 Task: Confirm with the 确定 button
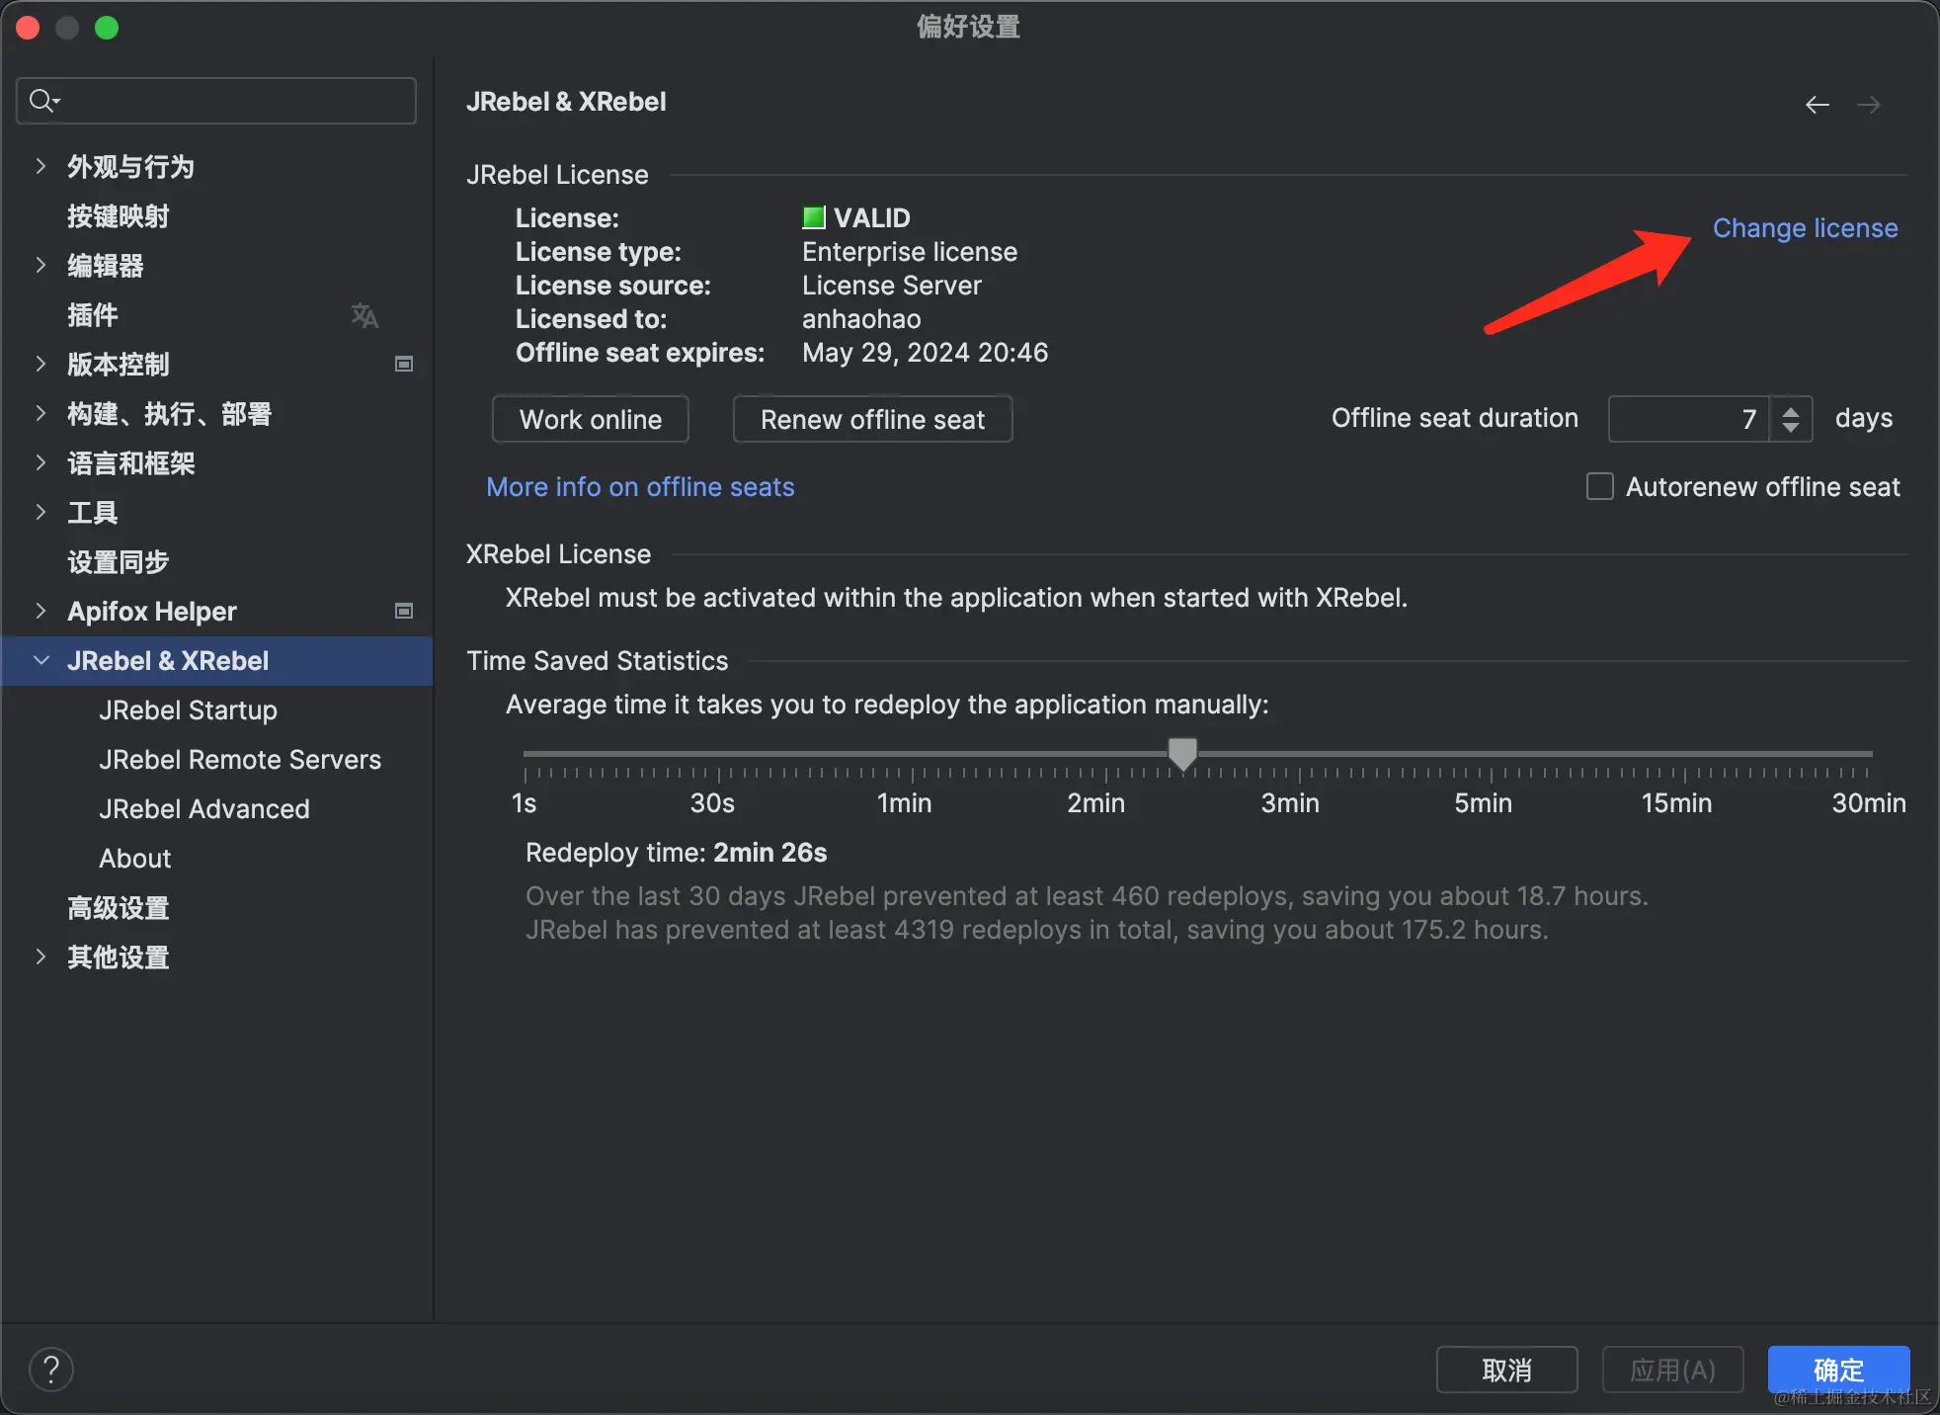(x=1838, y=1370)
